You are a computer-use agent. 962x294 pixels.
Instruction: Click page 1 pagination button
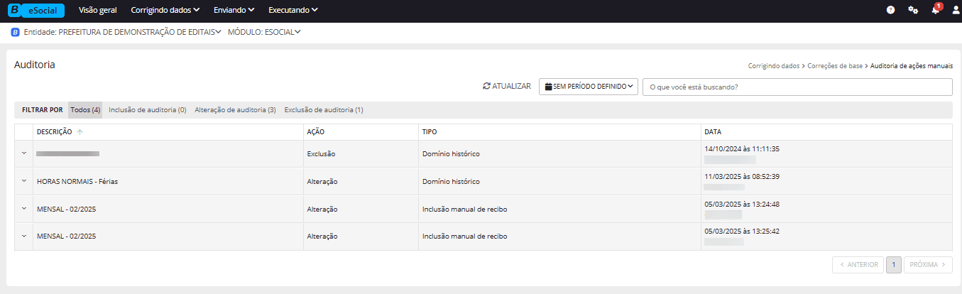click(x=894, y=265)
